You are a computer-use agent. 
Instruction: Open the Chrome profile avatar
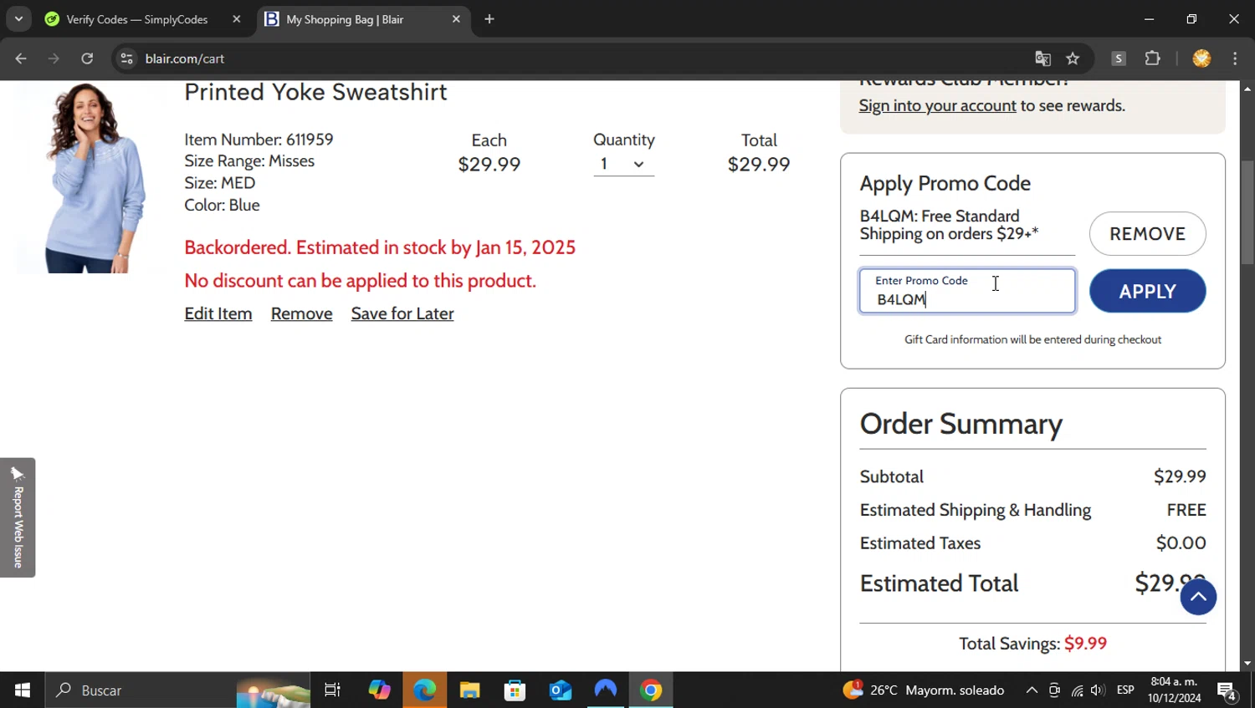coord(1201,59)
